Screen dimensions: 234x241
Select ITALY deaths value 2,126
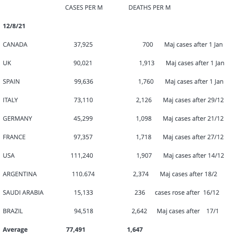144,100
